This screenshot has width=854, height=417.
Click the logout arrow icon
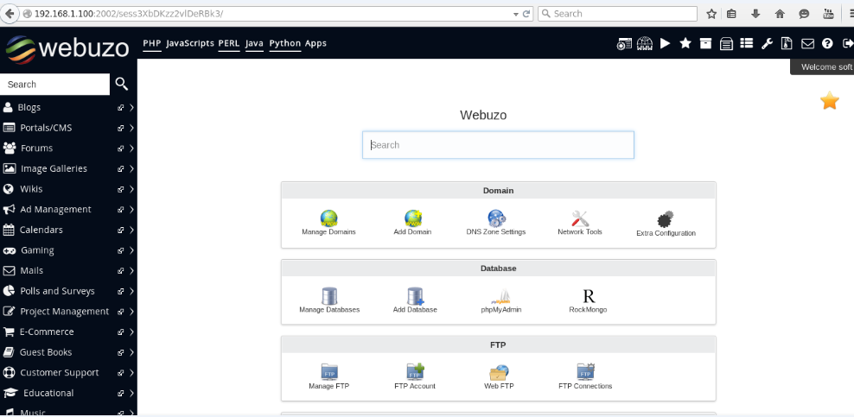tap(847, 43)
